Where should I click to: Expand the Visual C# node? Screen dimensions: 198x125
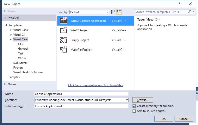(11, 35)
